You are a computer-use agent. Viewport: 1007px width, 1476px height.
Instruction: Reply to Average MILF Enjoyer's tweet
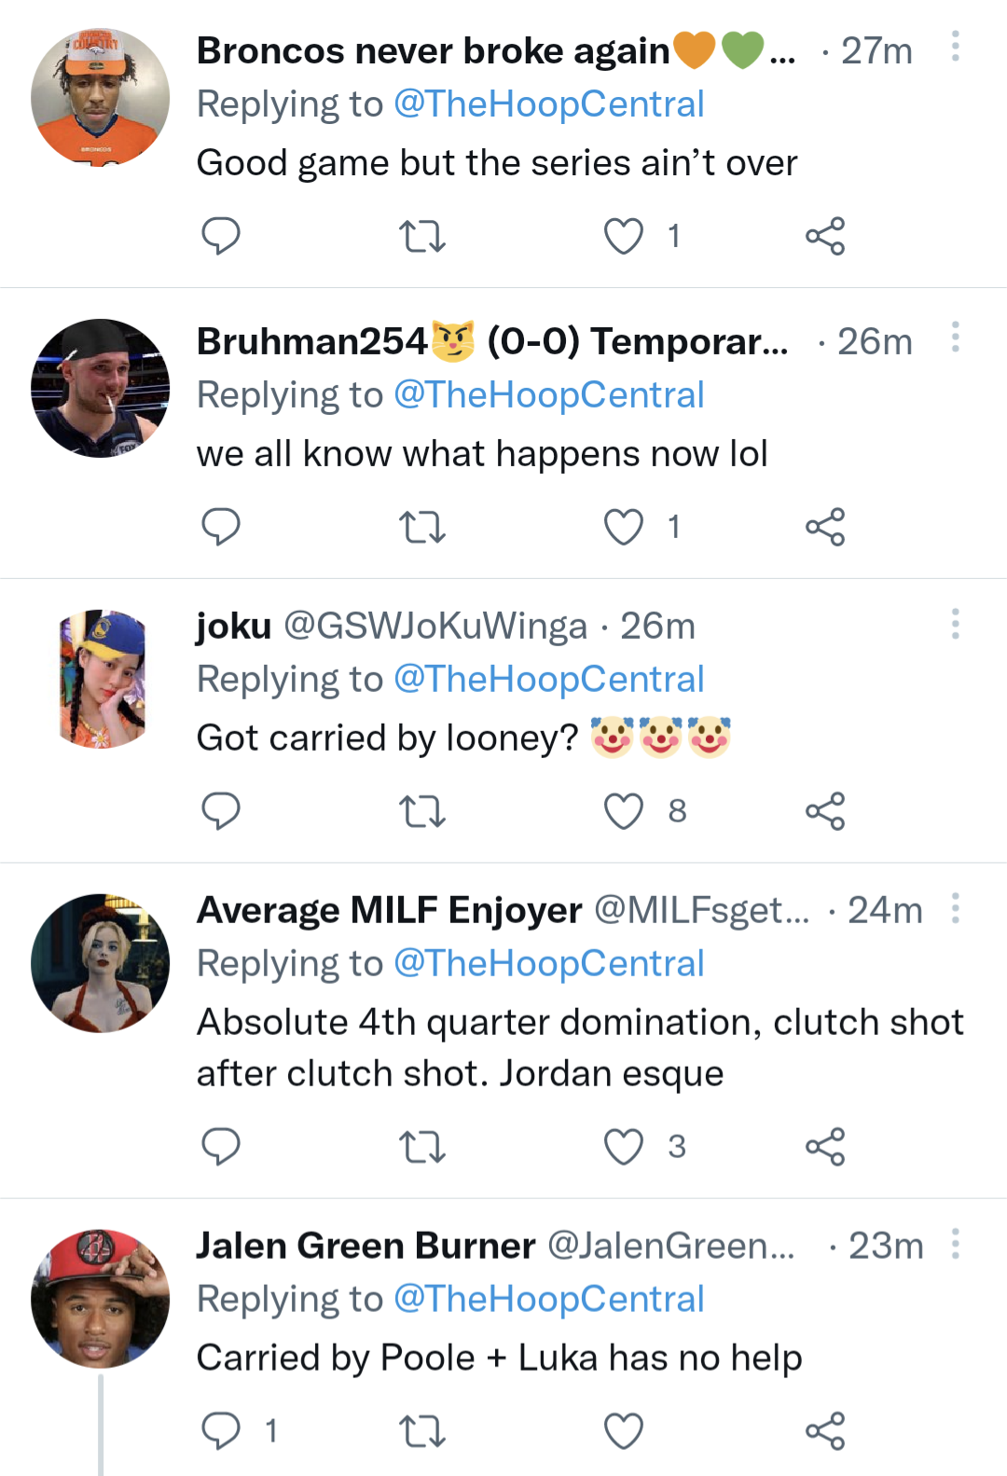(x=221, y=1146)
